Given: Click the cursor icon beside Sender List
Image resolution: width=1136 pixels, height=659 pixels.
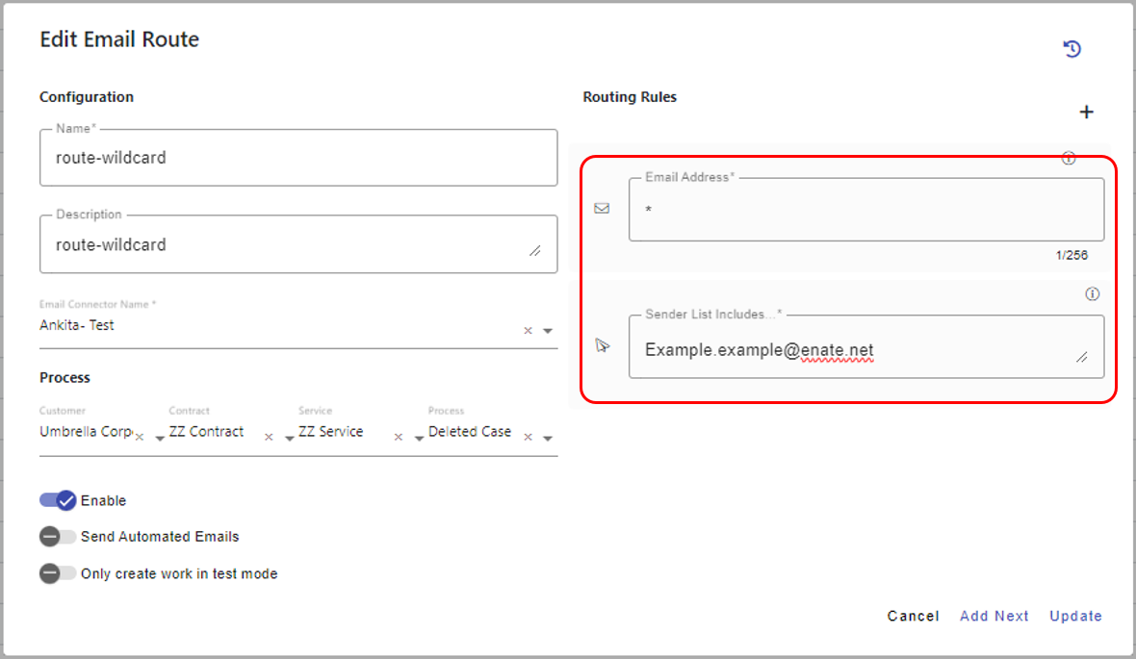Looking at the screenshot, I should pos(603,345).
